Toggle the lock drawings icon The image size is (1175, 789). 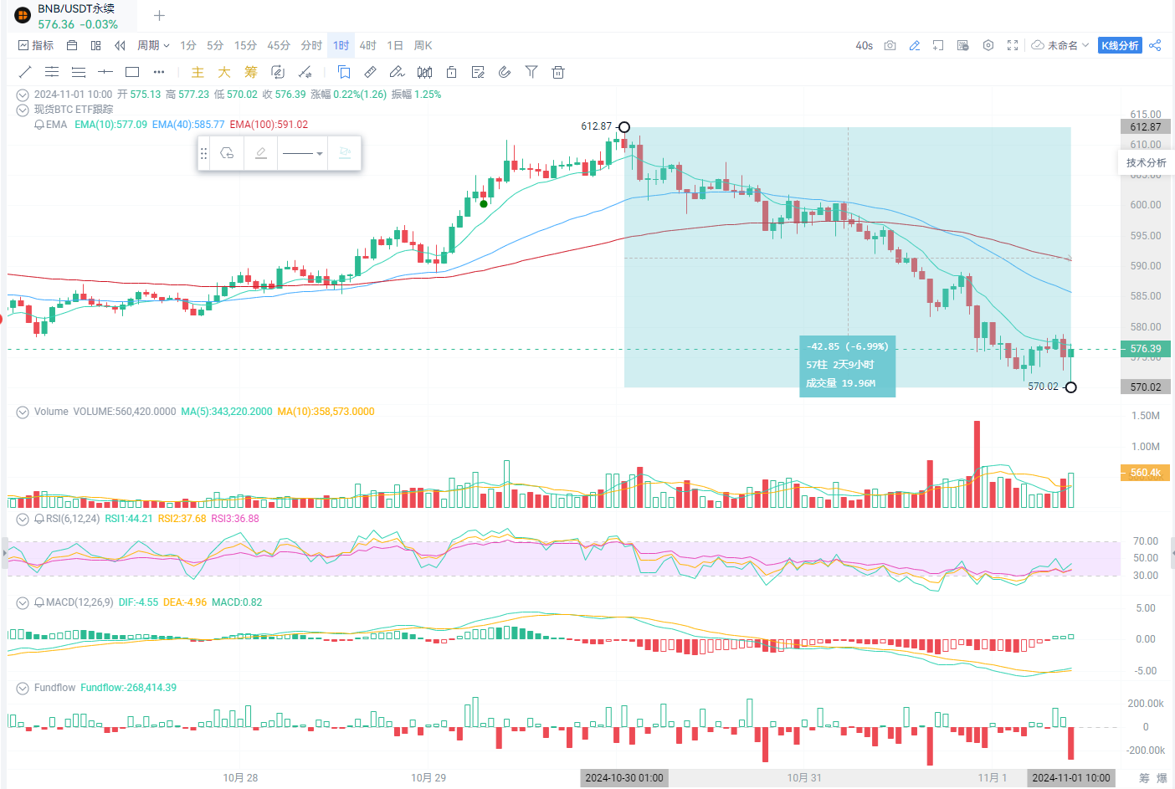451,72
